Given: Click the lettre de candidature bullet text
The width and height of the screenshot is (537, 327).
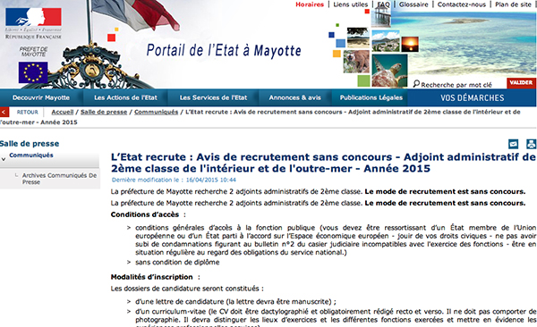Looking at the screenshot, I should pyautogui.click(x=235, y=302).
